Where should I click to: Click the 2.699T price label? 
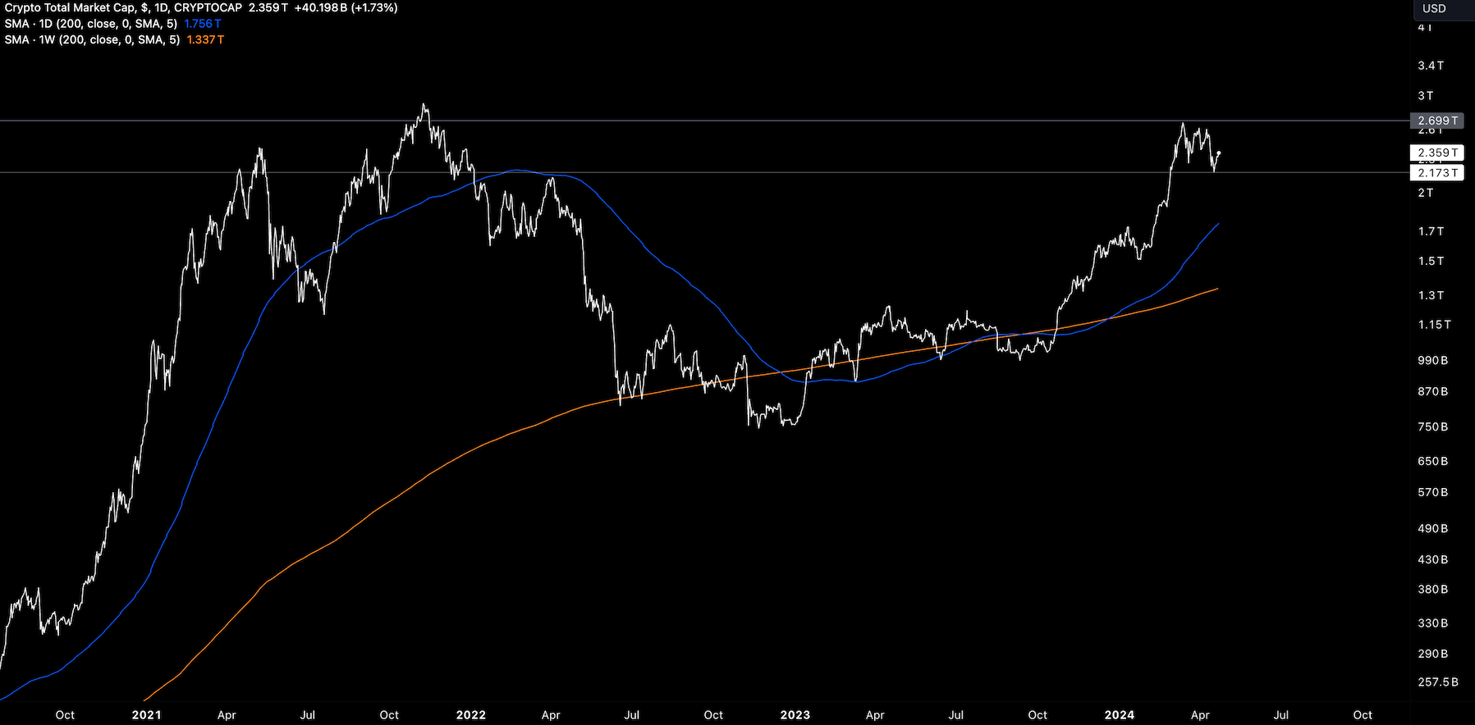coord(1437,121)
